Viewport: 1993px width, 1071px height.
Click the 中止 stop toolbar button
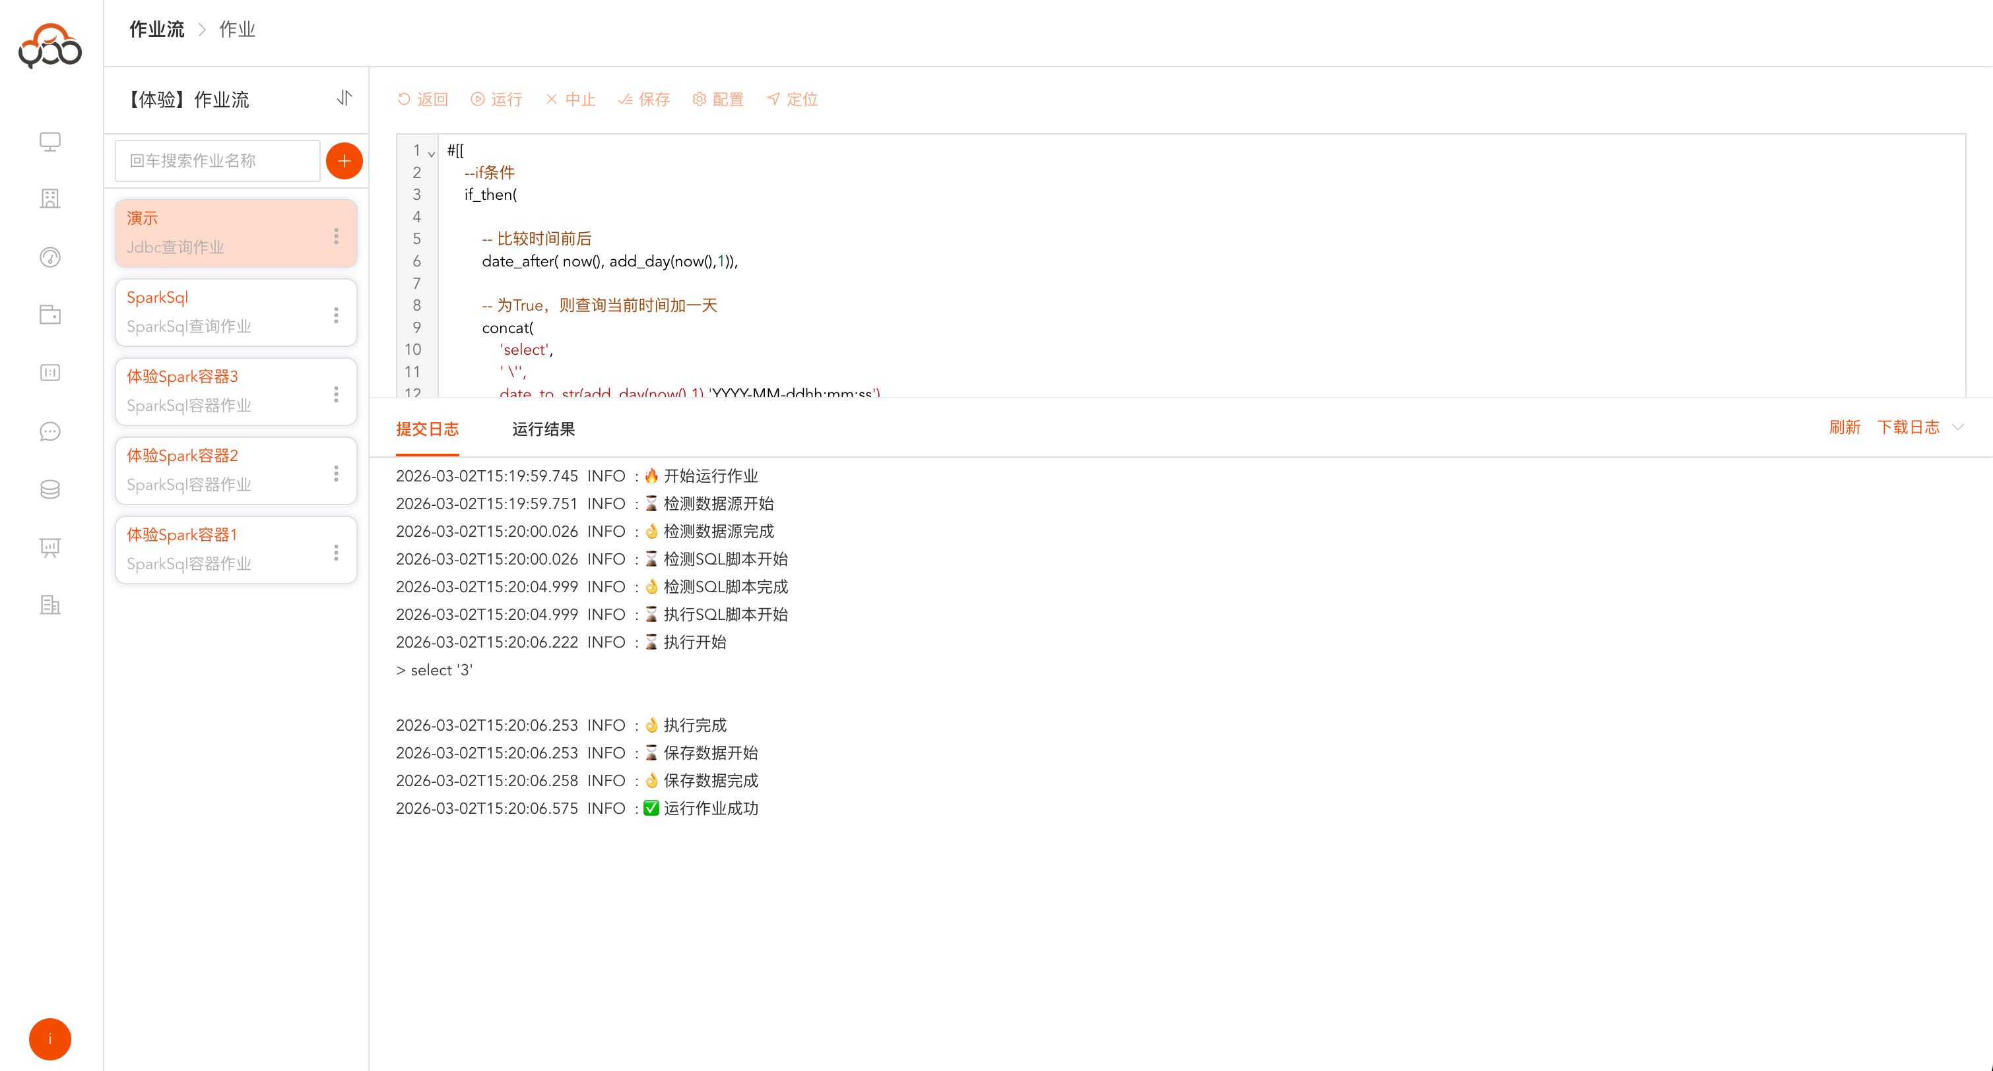(571, 99)
